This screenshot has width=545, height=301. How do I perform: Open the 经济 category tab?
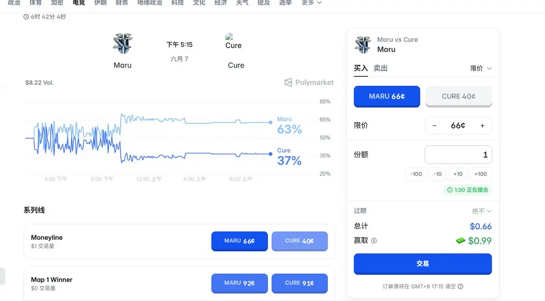point(221,3)
